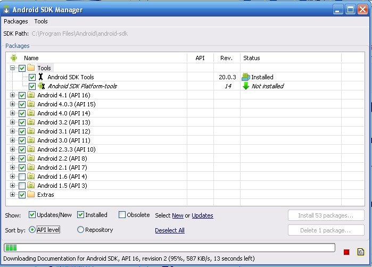
Task: Click Delete 1 package button
Action: (x=326, y=230)
